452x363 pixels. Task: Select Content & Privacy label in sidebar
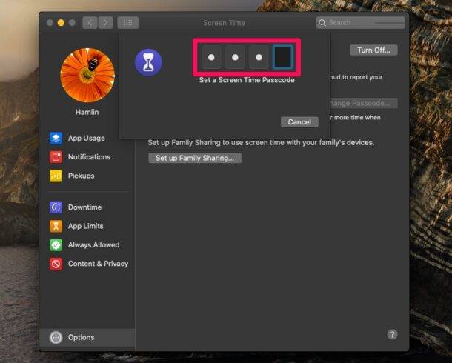click(x=98, y=264)
